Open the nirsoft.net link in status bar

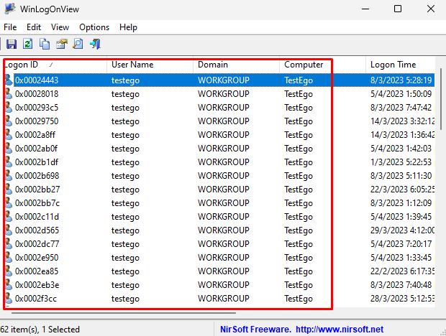tap(340, 330)
